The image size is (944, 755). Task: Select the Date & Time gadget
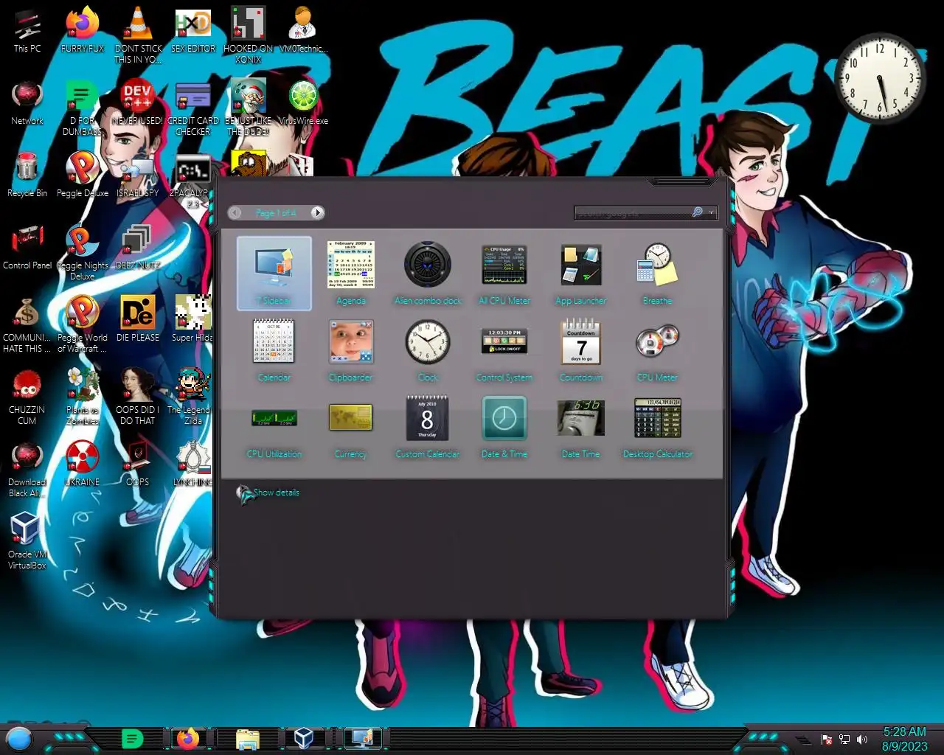(x=504, y=427)
